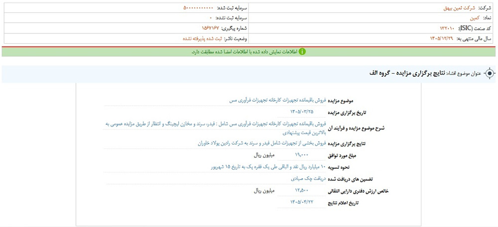Click auction date ۱۴۰۵/۰۳/۲۵
The image size is (498, 227).
point(301,112)
